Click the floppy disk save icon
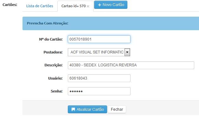 coord(73,109)
